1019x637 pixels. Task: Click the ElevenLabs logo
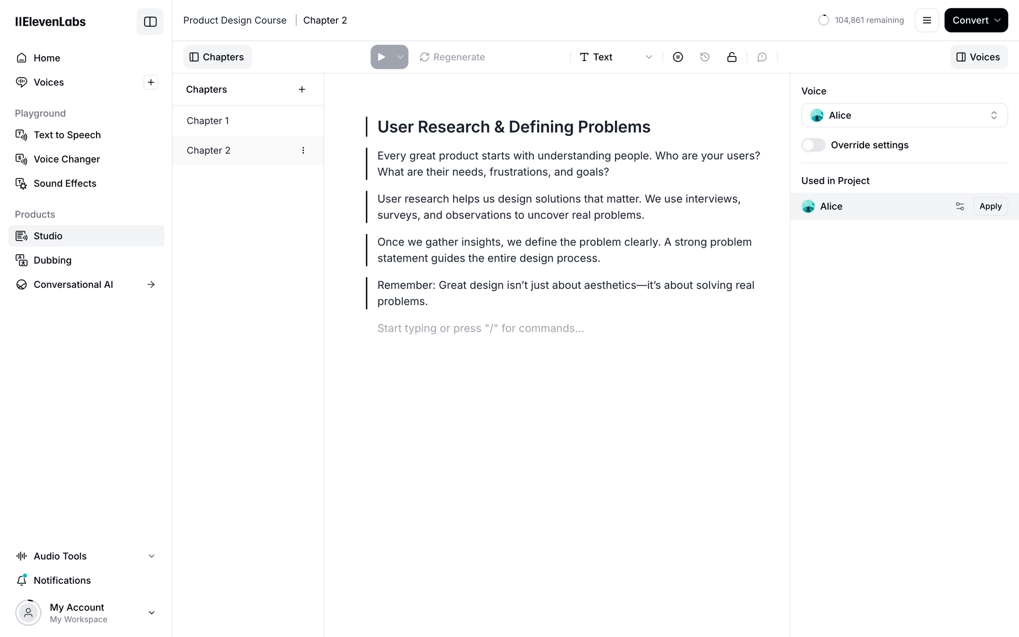(50, 22)
